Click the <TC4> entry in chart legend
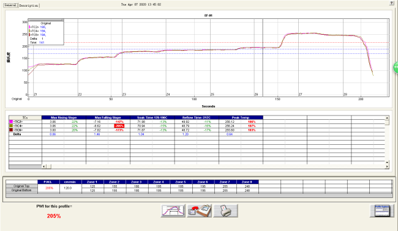 37,31
